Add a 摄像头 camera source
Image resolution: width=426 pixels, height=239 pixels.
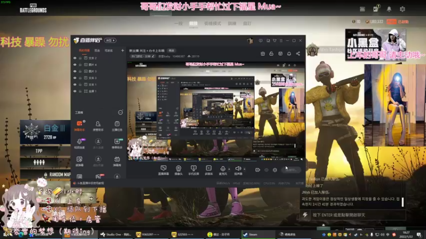pos(178,170)
